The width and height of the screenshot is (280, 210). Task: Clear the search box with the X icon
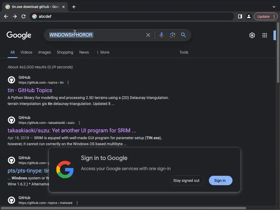[148, 35]
